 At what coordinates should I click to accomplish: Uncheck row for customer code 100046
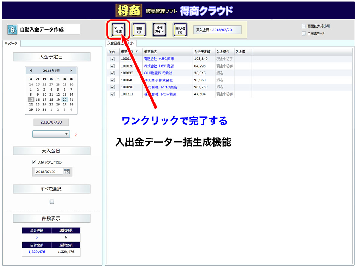click(x=112, y=80)
